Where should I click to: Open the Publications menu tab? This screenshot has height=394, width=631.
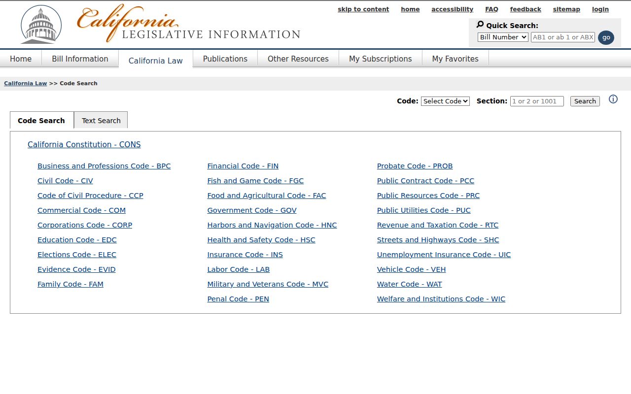point(225,59)
